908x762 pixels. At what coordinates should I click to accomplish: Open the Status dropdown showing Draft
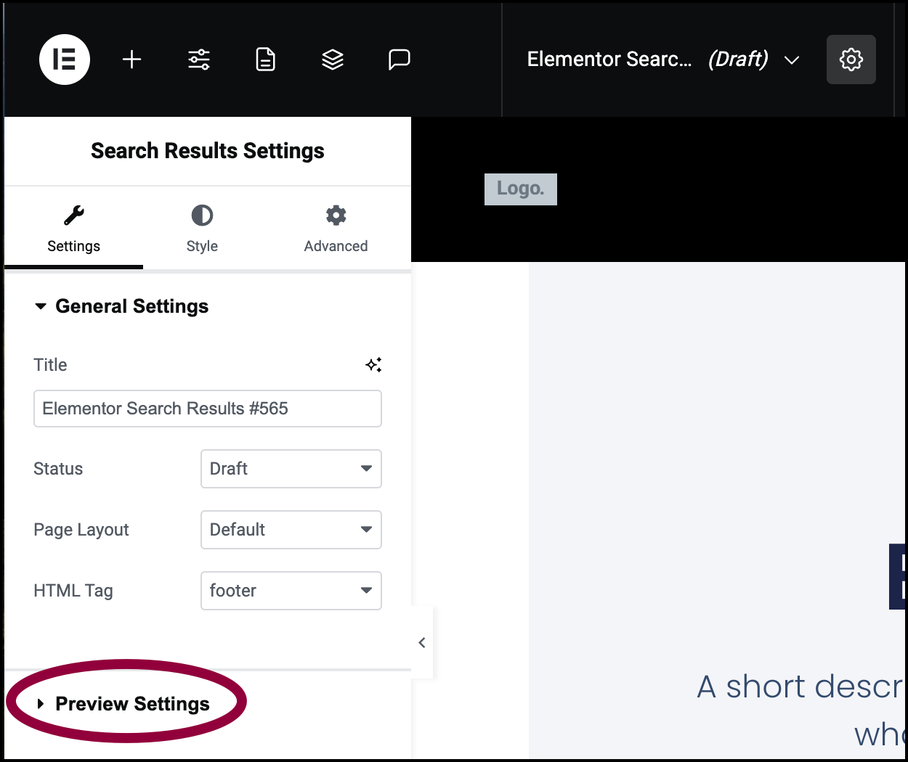click(291, 469)
